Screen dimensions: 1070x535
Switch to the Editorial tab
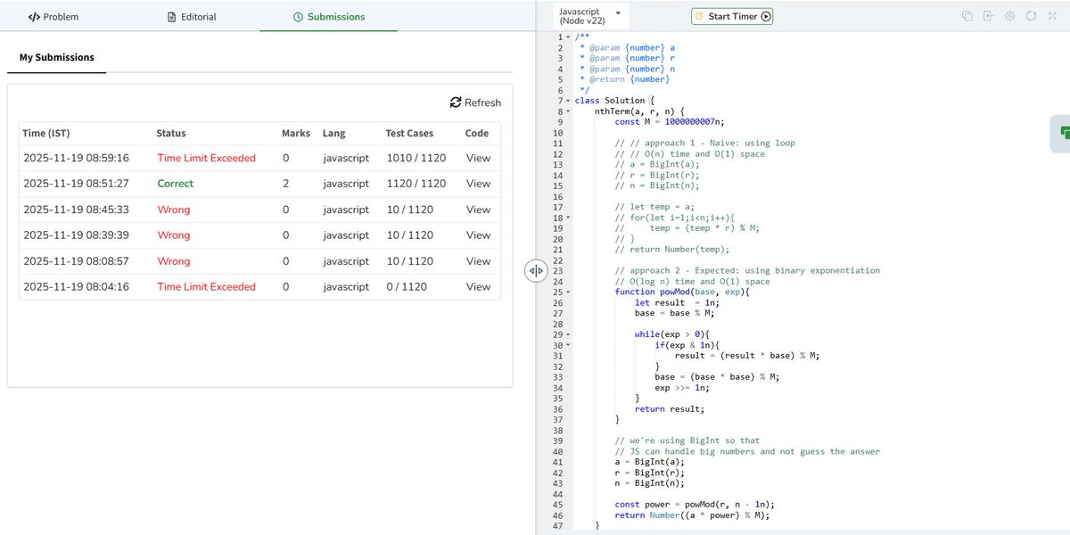click(x=192, y=16)
